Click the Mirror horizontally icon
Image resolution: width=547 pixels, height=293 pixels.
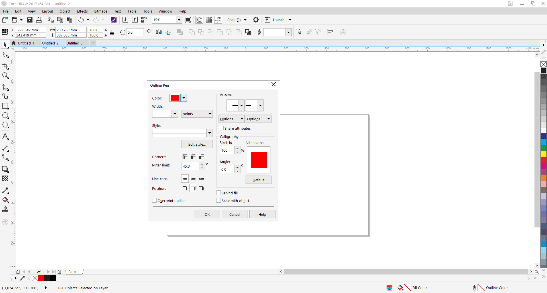point(159,32)
